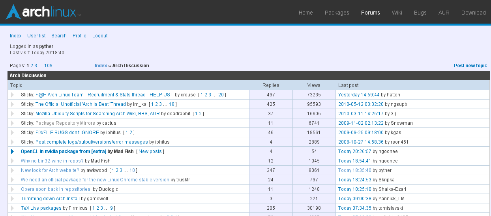The width and height of the screenshot is (491, 216).
Task: Open page 20 of the F@H thread
Action: (x=221, y=95)
